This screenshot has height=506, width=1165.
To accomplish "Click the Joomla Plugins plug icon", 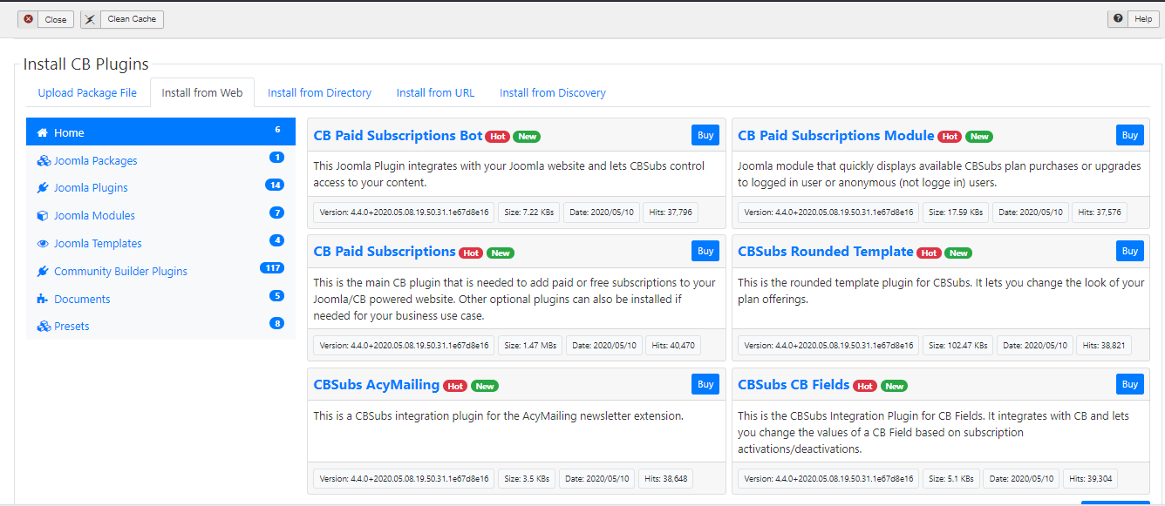I will pyautogui.click(x=42, y=187).
